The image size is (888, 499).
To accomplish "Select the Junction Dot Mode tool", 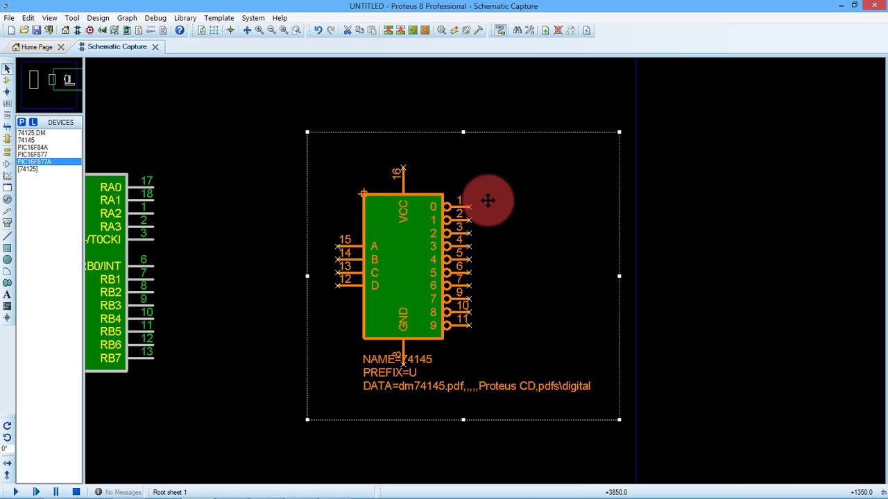I will [7, 92].
